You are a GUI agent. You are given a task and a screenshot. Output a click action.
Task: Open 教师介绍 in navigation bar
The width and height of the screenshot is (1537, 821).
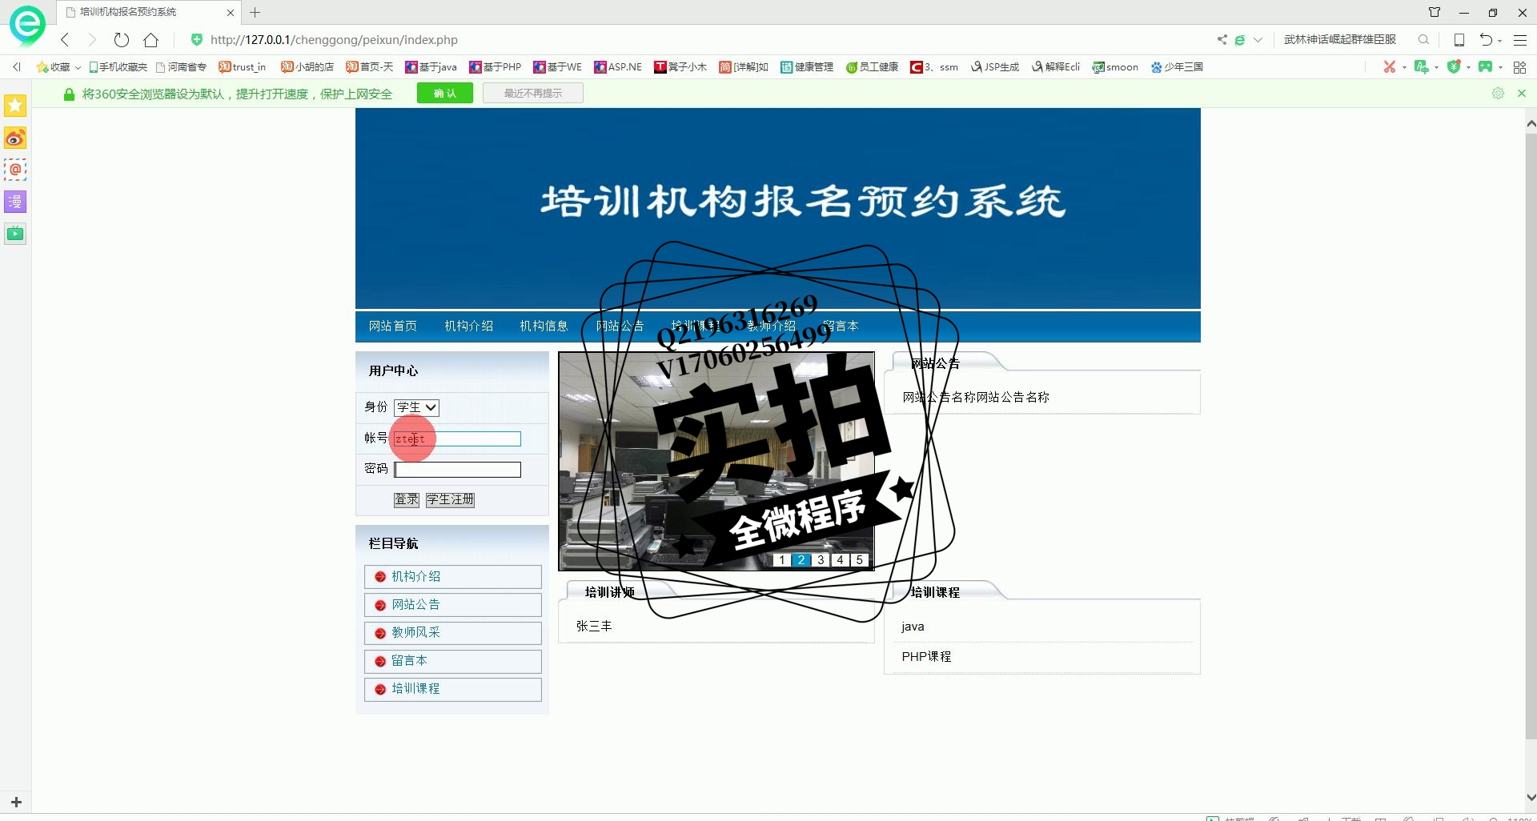pos(772,326)
